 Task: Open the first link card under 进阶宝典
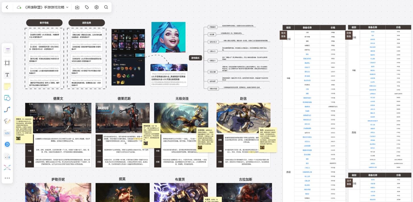click(87, 35)
